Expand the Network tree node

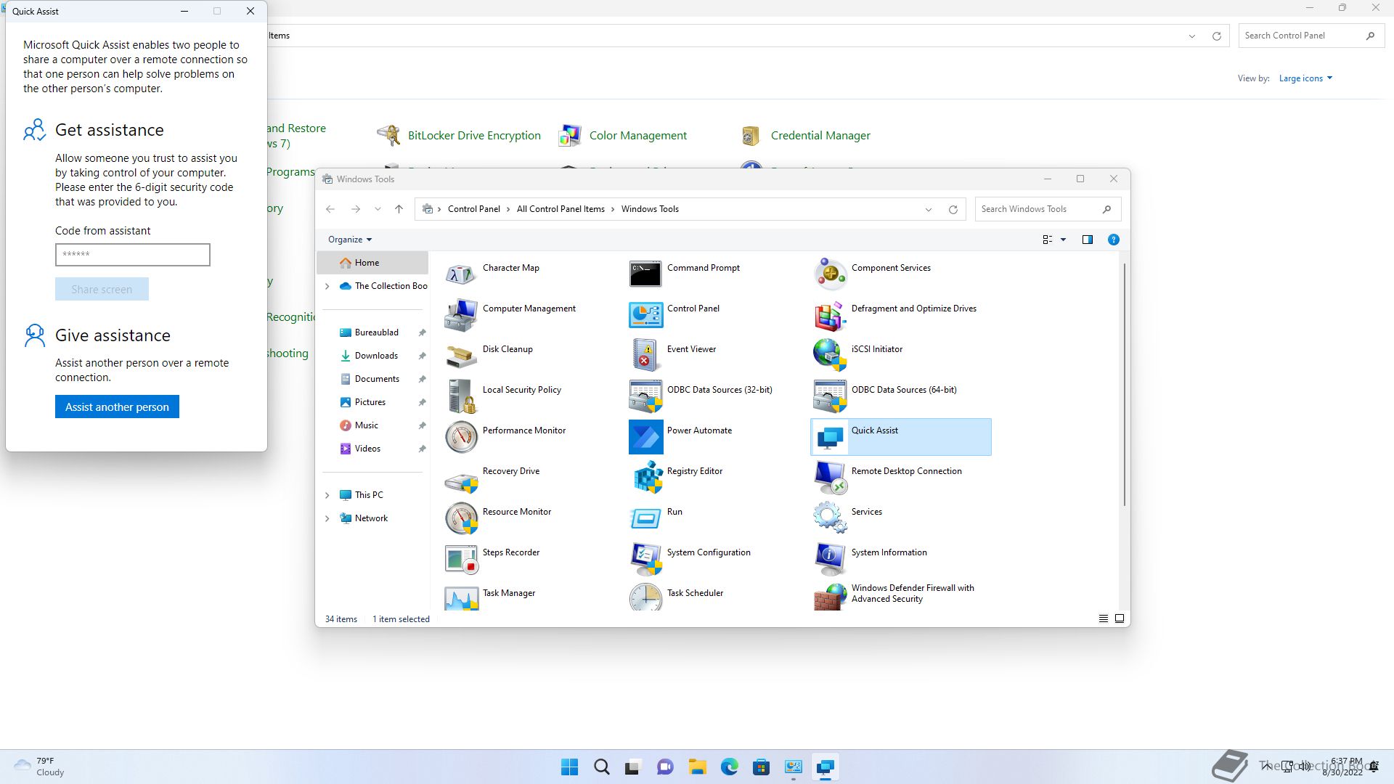point(327,518)
